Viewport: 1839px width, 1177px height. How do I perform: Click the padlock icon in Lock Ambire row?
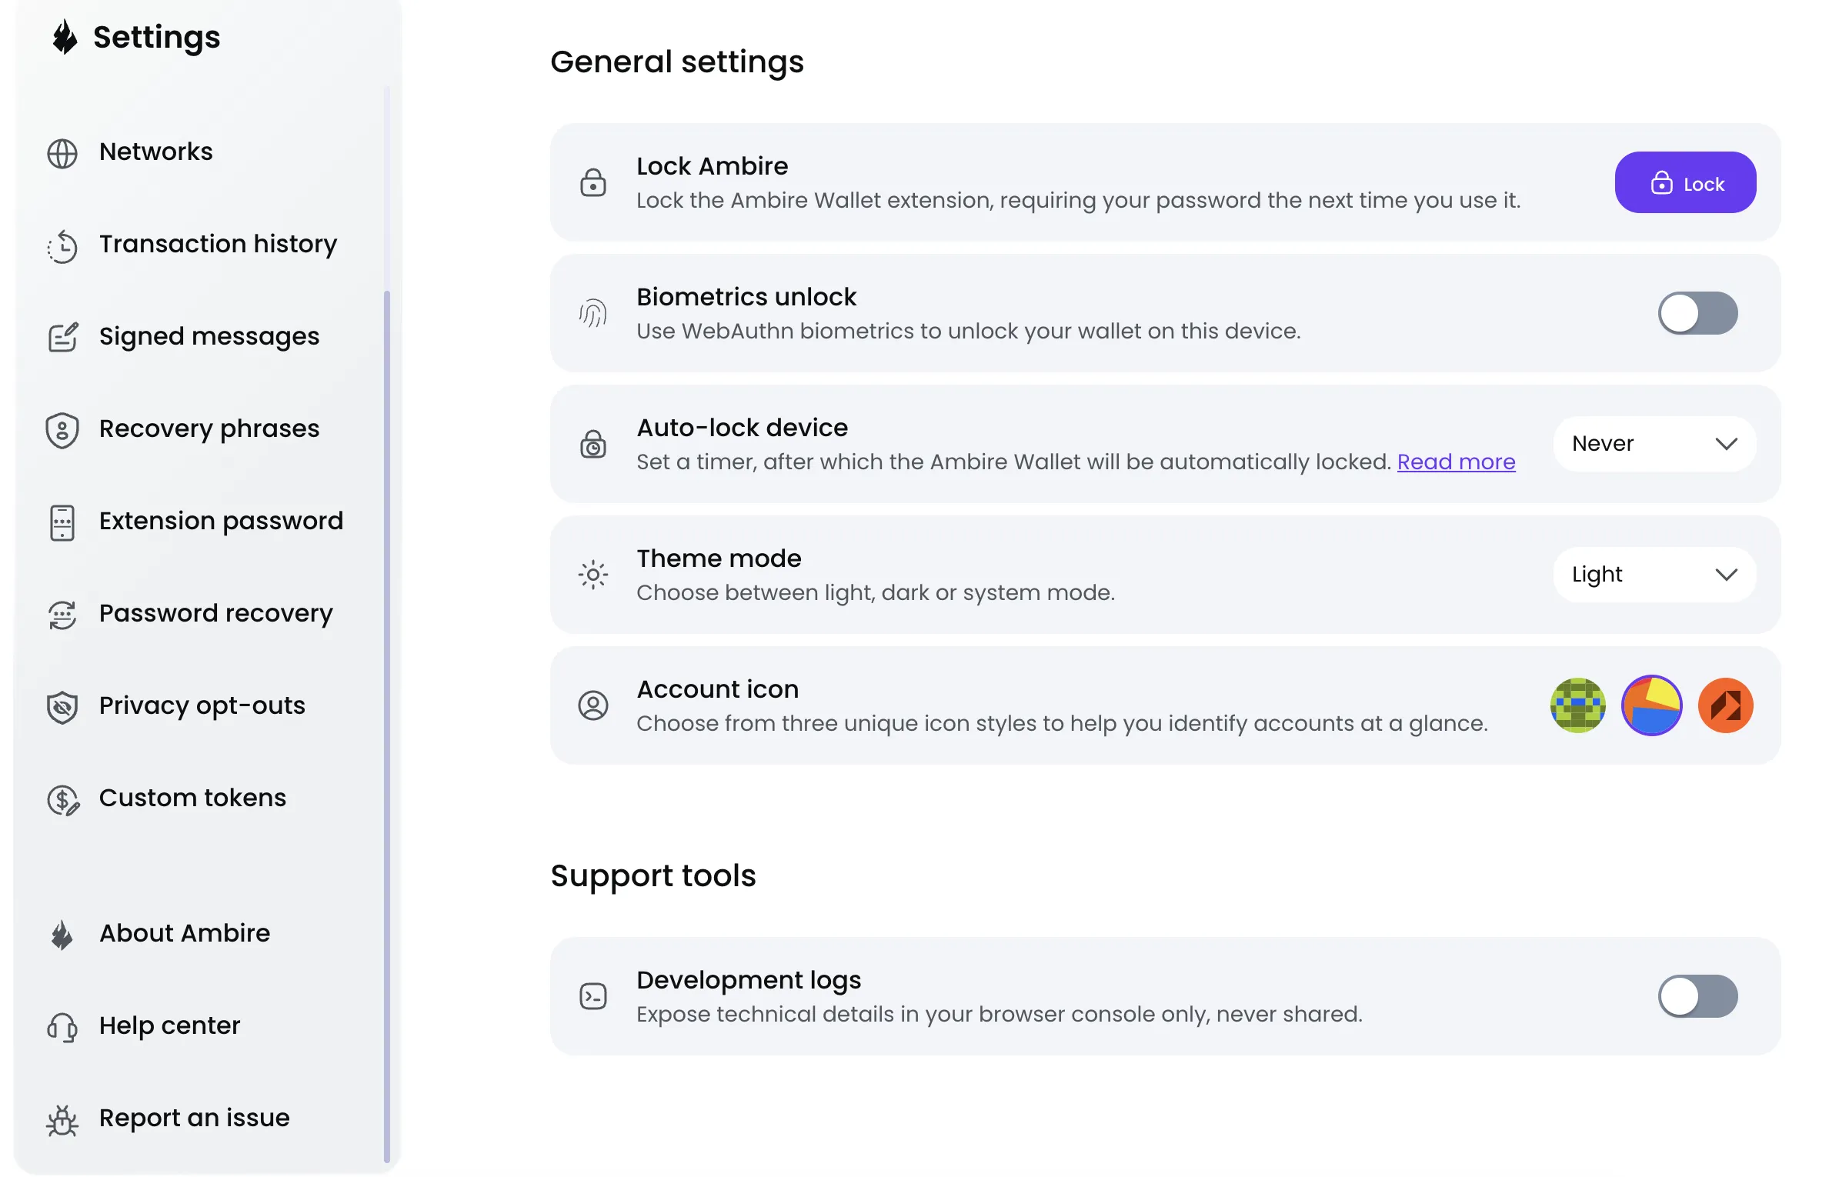593,182
